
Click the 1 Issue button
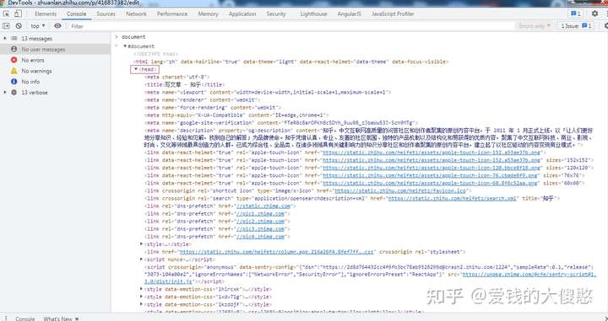point(576,26)
